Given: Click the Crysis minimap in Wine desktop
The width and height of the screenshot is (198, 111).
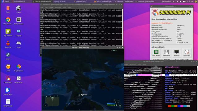Looking at the screenshot, I should 52,101.
